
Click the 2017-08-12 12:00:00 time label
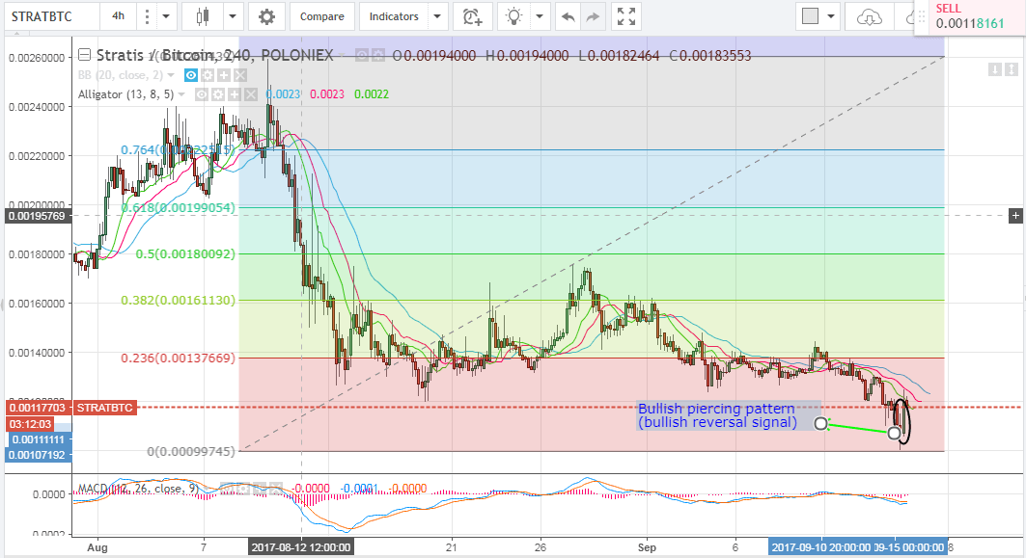tap(302, 547)
